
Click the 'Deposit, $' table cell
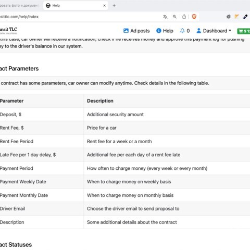click(x=42, y=115)
